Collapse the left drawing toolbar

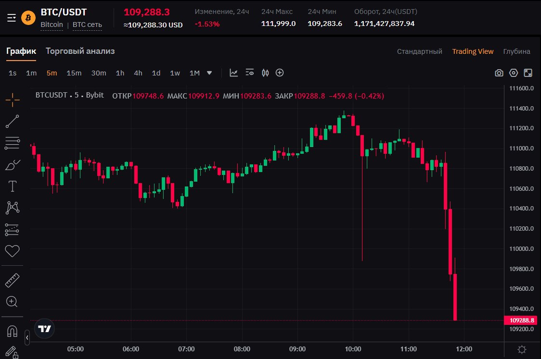point(27,338)
